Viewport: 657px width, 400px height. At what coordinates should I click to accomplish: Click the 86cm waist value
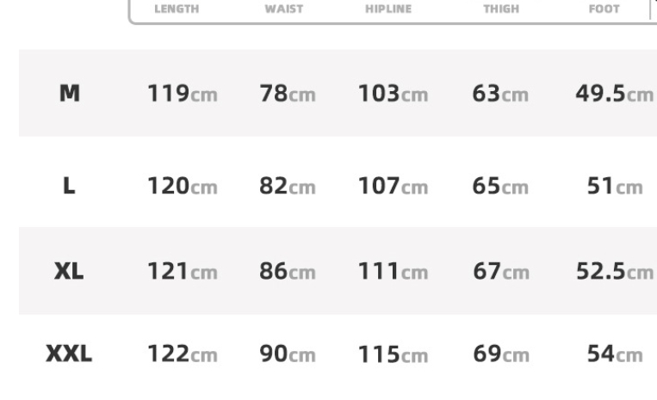pyautogui.click(x=288, y=271)
